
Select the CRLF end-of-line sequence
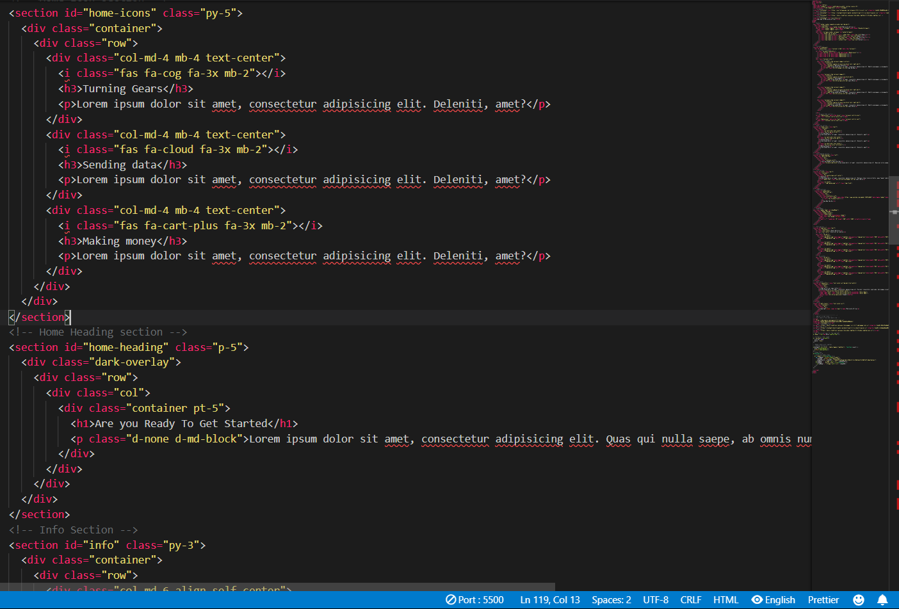690,600
